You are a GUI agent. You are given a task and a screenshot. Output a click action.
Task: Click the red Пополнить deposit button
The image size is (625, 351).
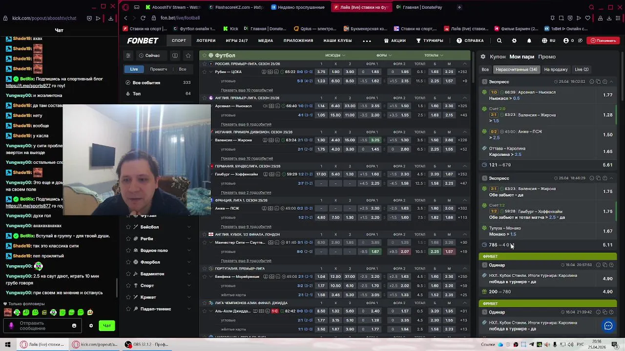point(602,41)
